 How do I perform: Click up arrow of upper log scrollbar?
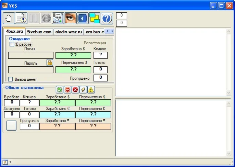click(228, 31)
